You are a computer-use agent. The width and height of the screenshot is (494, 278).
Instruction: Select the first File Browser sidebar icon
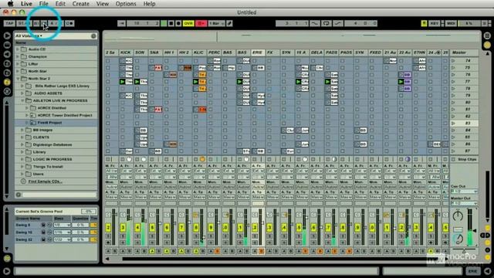7,63
